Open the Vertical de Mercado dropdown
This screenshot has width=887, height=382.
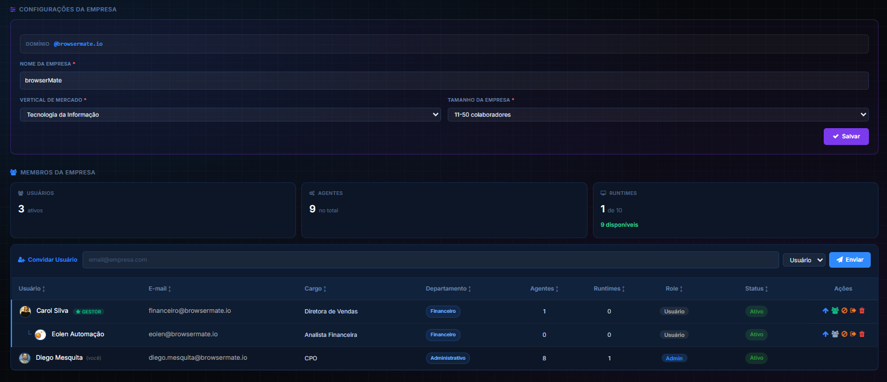pyautogui.click(x=230, y=114)
